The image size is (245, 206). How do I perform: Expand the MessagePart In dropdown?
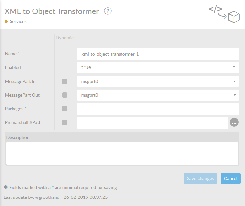(158, 81)
